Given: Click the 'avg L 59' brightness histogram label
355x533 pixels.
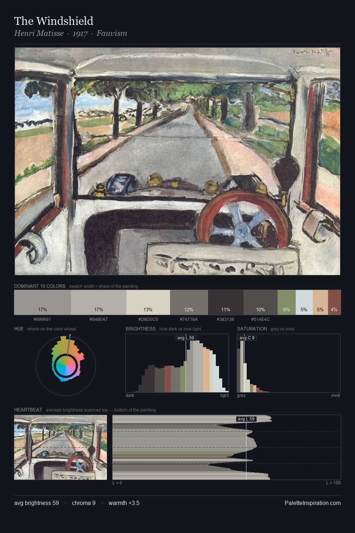Looking at the screenshot, I should (x=186, y=338).
